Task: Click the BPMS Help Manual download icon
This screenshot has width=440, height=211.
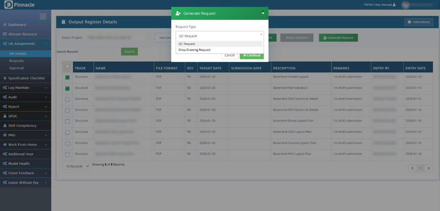Action: (394, 5)
